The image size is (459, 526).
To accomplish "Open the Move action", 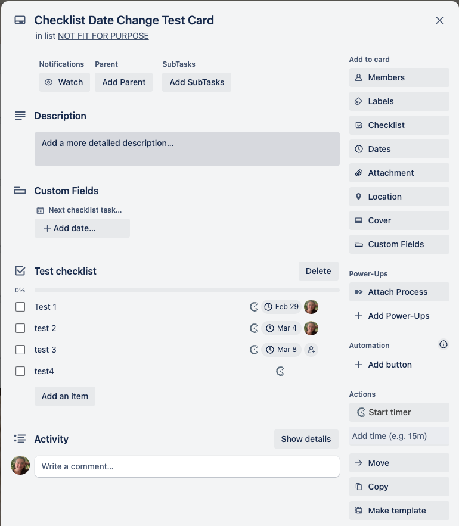I will tap(399, 463).
